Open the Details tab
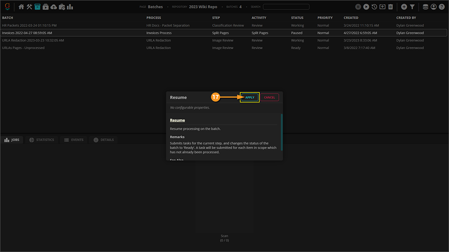Viewport: 449px width, 252px height. (103, 140)
